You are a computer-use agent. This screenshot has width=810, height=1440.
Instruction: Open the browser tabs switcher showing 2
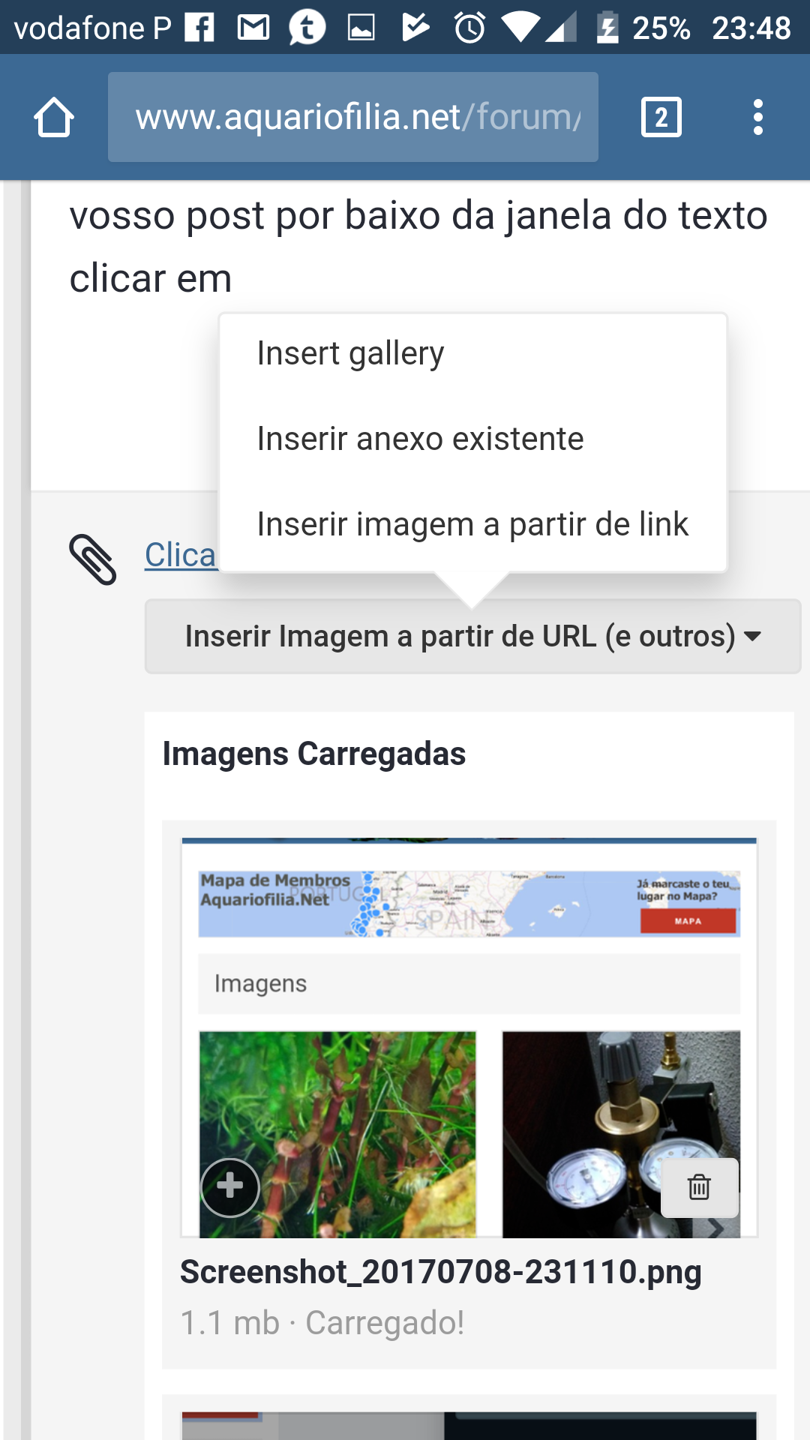tap(661, 118)
